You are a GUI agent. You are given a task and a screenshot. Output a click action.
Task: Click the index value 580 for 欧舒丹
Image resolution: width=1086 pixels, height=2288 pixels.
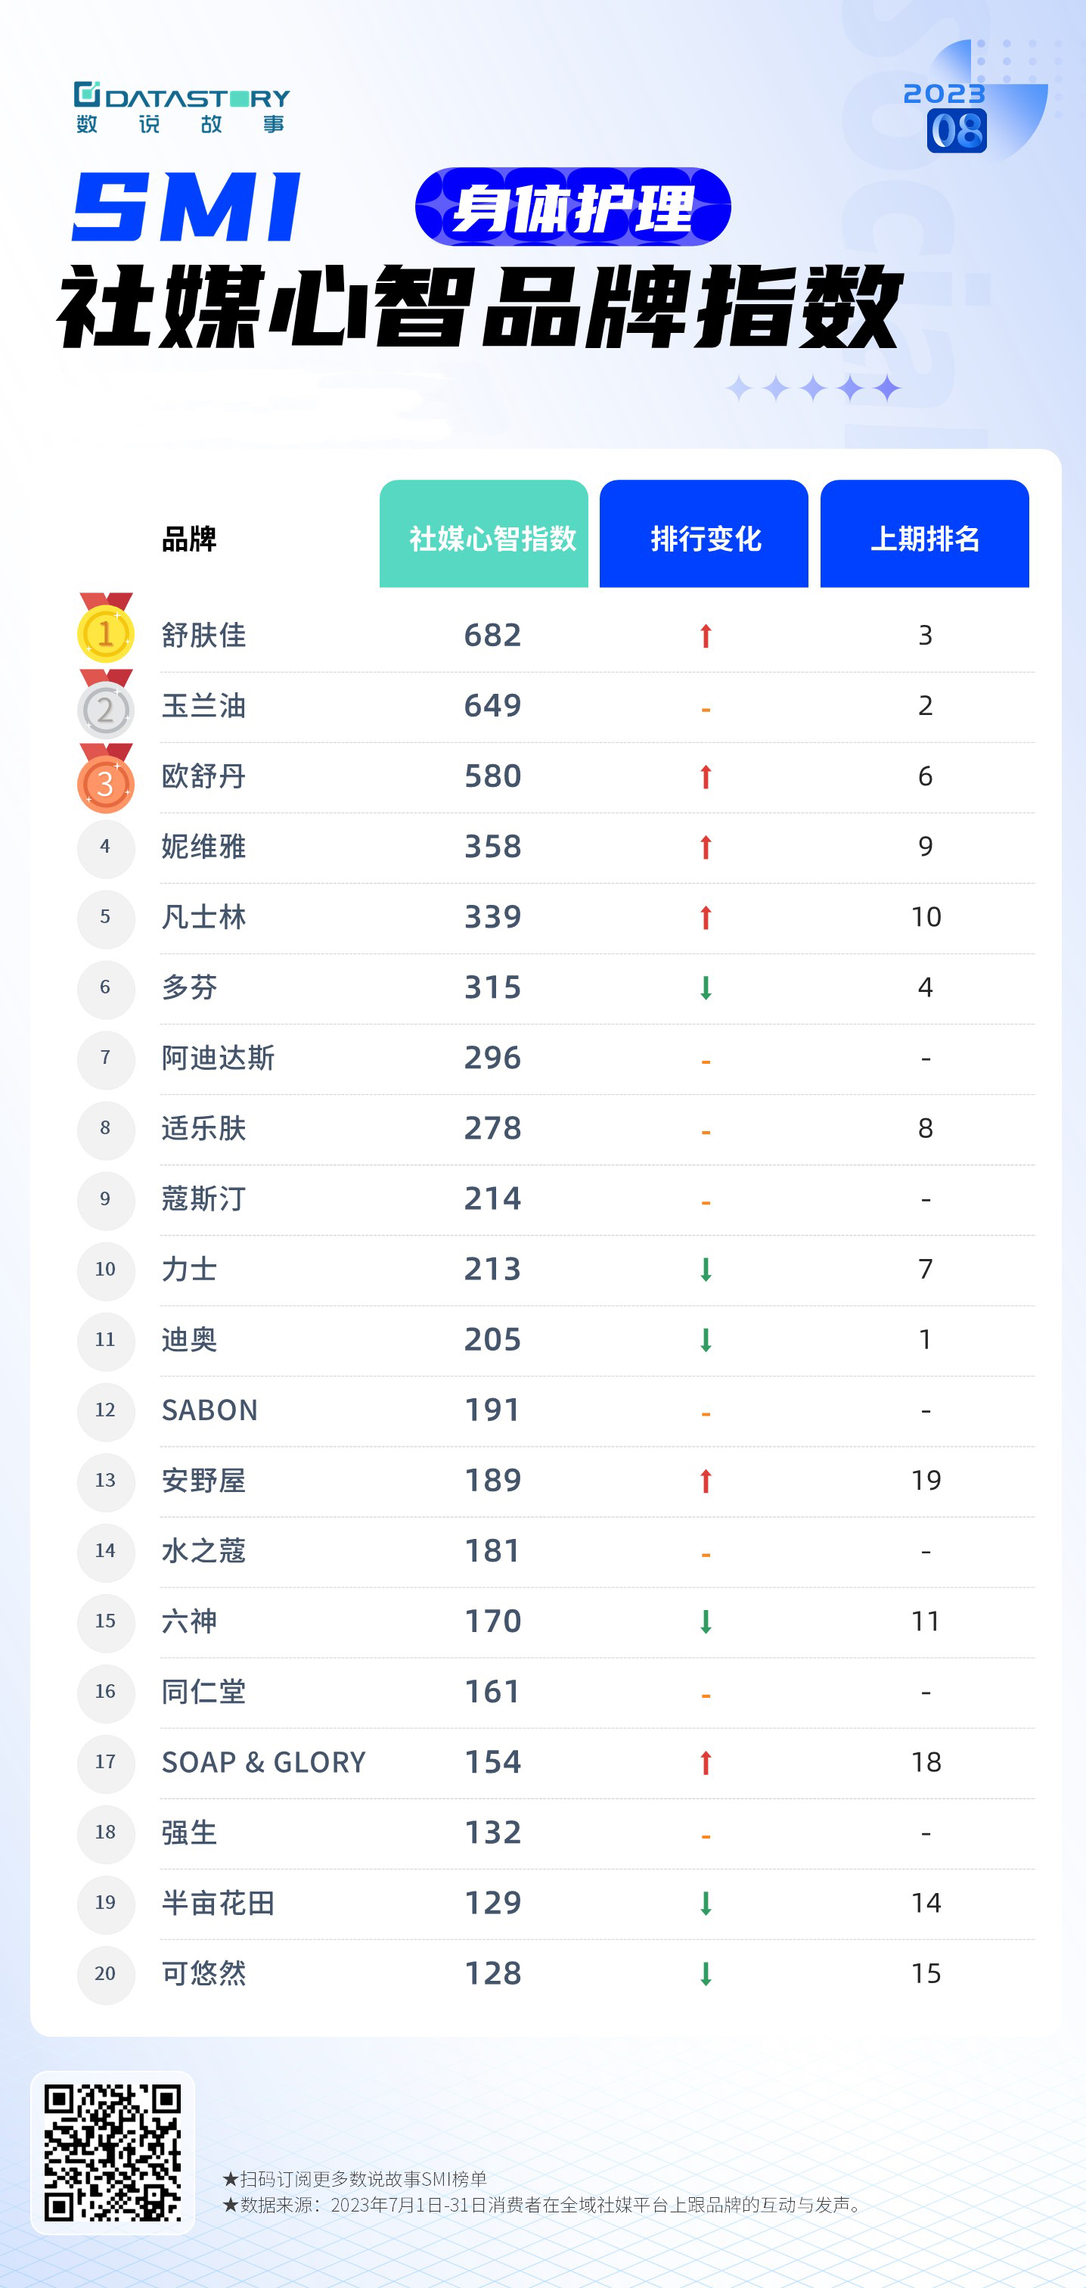click(493, 776)
